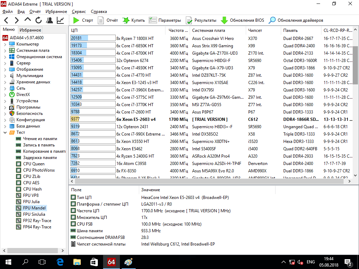
Task: Select the FPU SinJulia benchmark
Action: tap(34, 214)
